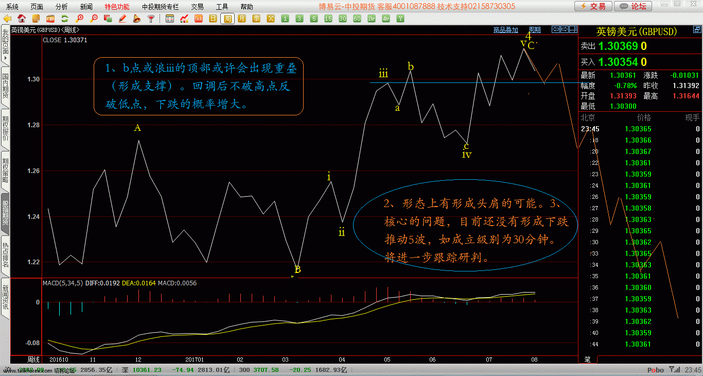Open the alert bell tool

tap(136, 19)
